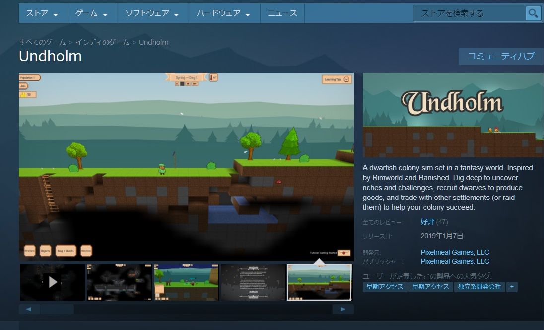Image resolution: width=544 pixels, height=330 pixels.
Task: Click the gallery scrollbar handle
Action: [57, 309]
